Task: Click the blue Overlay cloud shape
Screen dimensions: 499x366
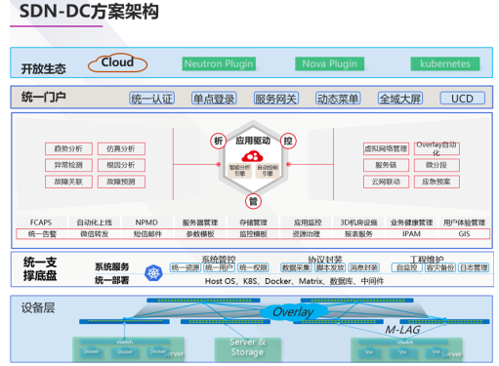Action: [x=293, y=312]
